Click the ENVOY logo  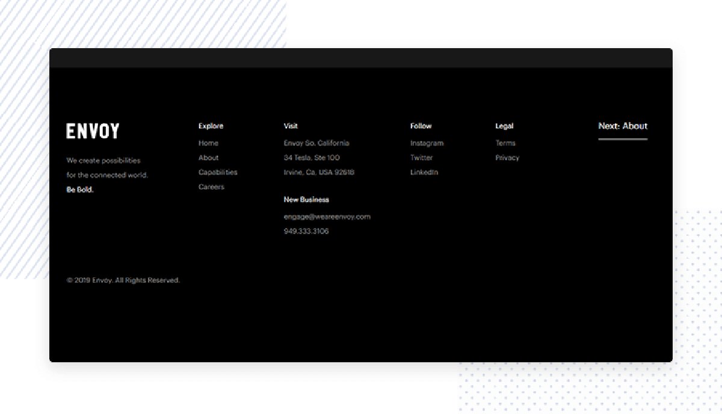click(93, 131)
